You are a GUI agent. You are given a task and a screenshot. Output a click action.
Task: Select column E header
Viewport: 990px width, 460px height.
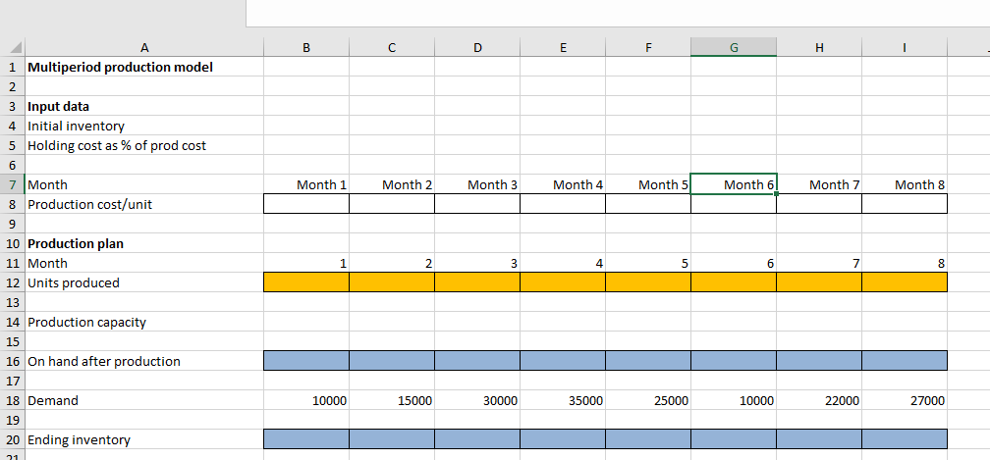coord(563,47)
